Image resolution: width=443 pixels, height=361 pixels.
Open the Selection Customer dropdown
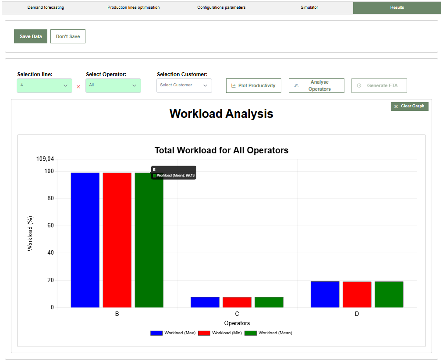point(184,85)
